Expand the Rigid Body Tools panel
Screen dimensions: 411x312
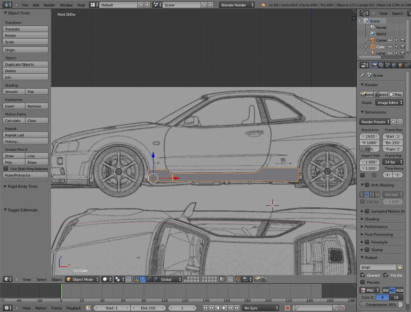point(22,186)
